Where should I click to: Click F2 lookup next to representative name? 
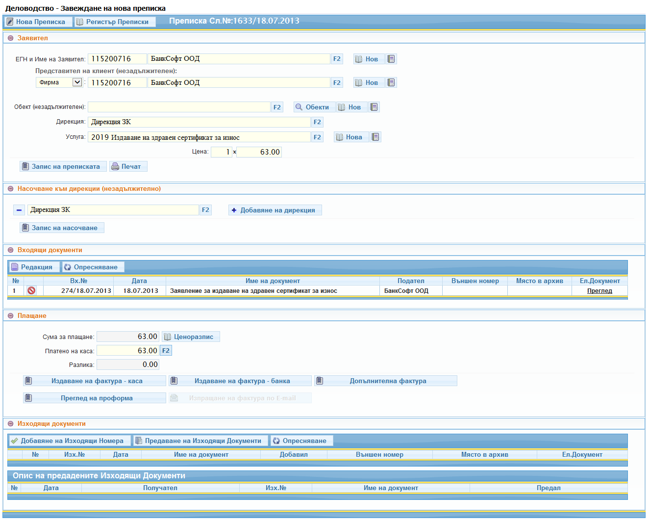click(x=337, y=82)
